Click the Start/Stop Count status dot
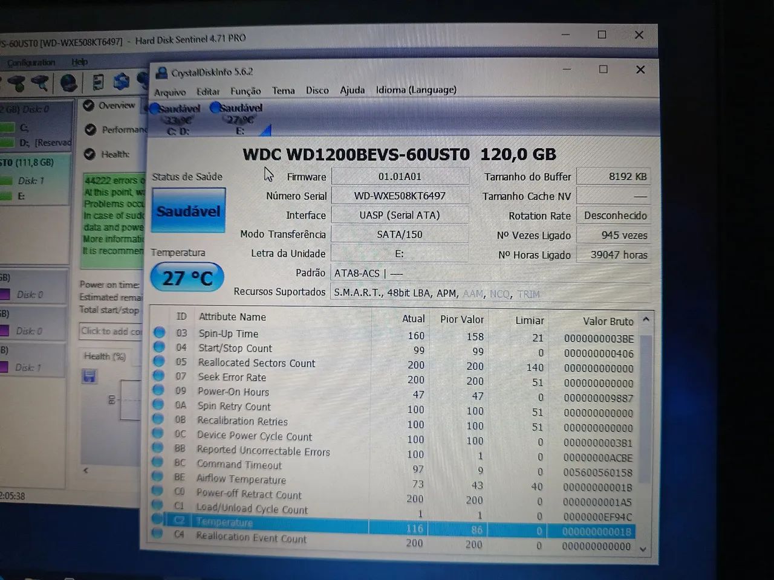 coord(159,347)
